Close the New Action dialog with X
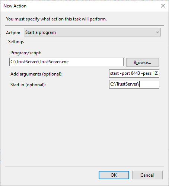 click(163, 6)
